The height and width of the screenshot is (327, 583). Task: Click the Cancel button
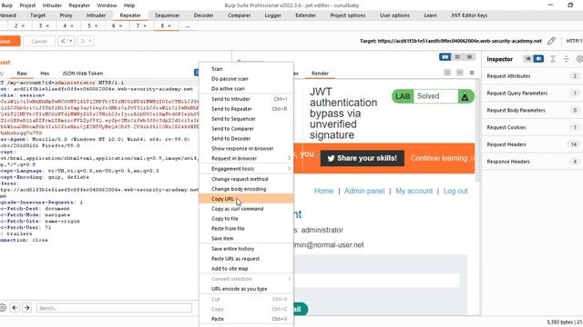(x=39, y=41)
